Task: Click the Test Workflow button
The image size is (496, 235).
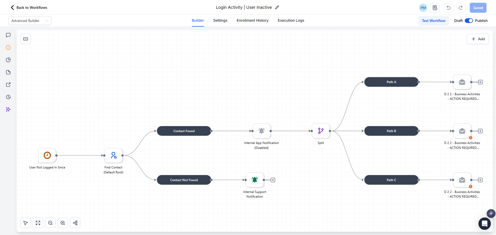Action: click(x=434, y=21)
